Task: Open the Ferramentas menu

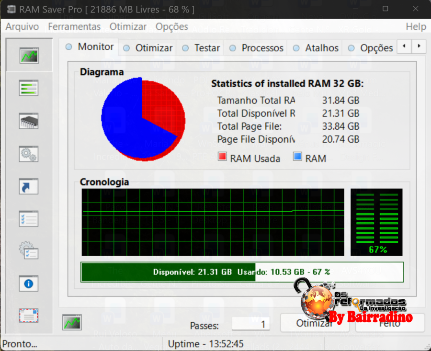Action: [x=74, y=27]
